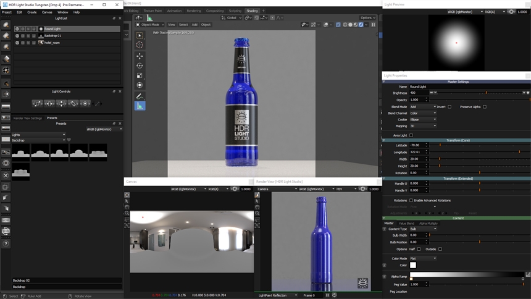Toggle visibility of Round Light
This screenshot has height=299, width=531.
click(x=17, y=29)
